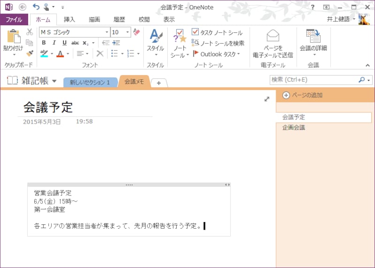Click the bulleted list icon
The image size is (375, 268).
pos(114,53)
